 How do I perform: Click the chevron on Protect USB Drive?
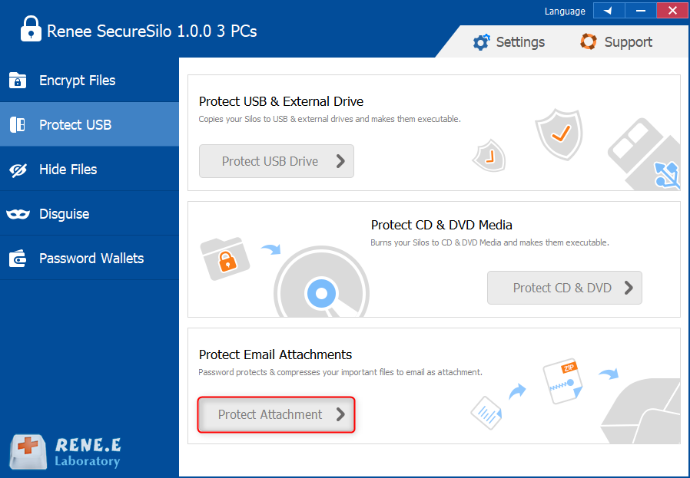click(x=340, y=161)
